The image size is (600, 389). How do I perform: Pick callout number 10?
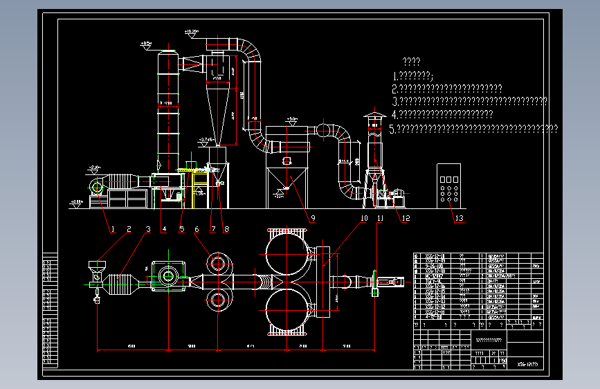pos(364,218)
